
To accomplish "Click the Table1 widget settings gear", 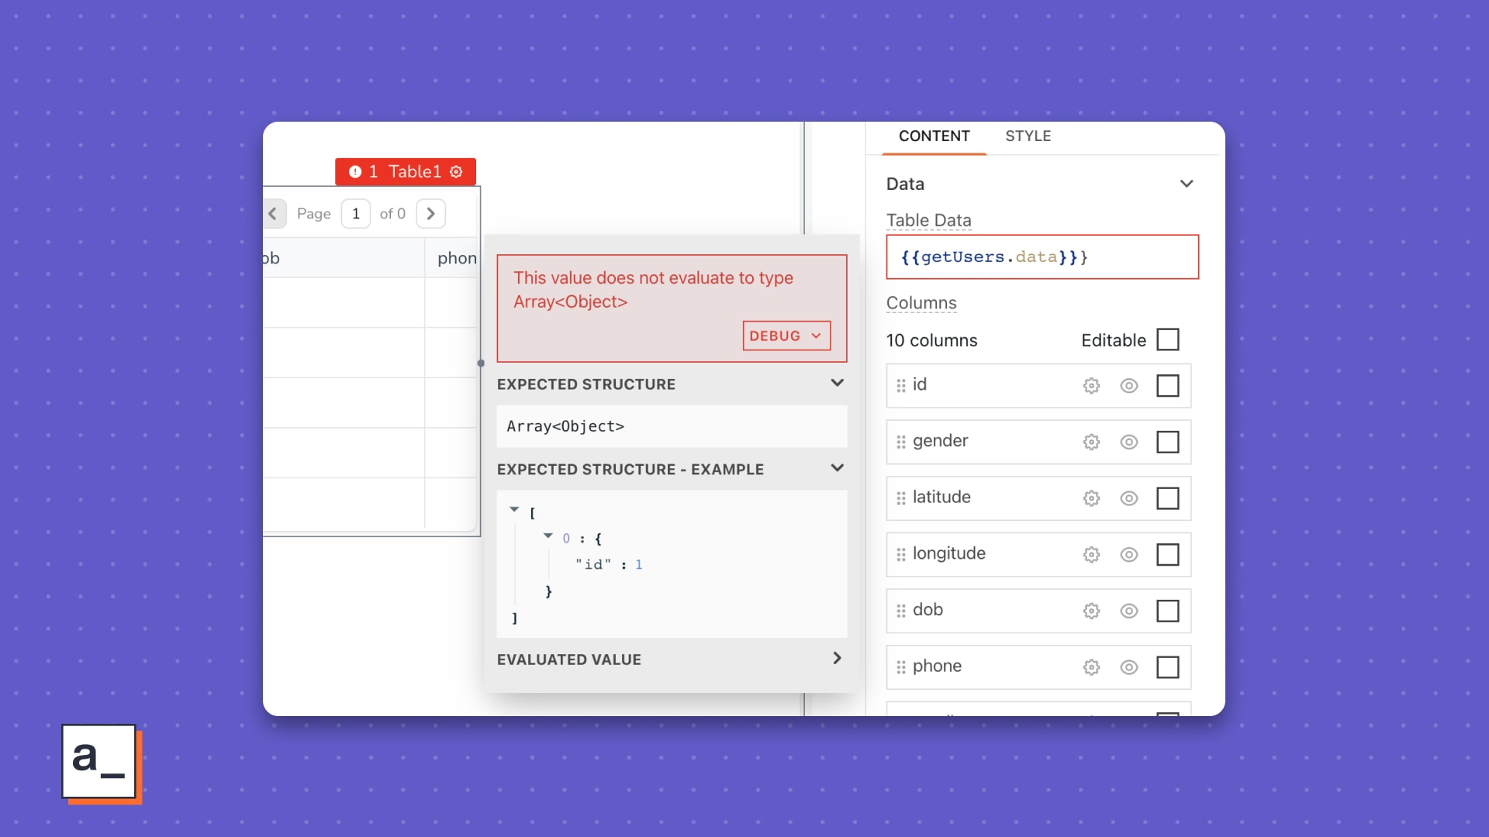I will click(x=457, y=171).
